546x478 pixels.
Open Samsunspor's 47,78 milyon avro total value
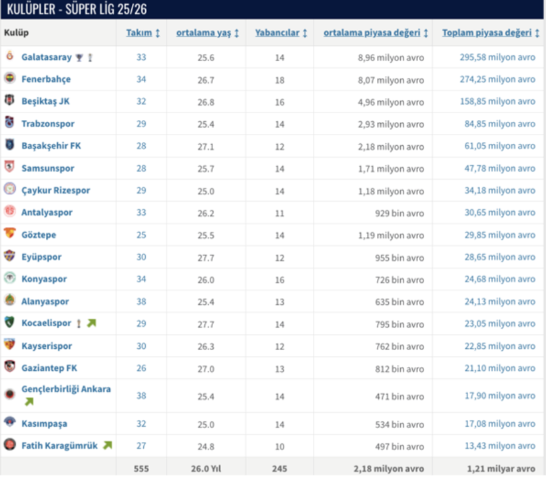pos(499,168)
